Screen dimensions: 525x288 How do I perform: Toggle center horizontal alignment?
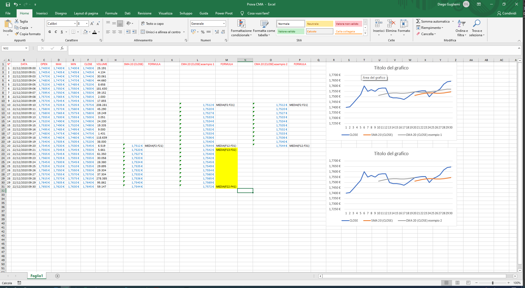click(114, 32)
